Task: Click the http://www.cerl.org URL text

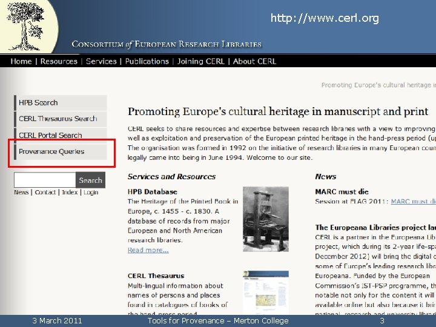Action: click(x=325, y=18)
